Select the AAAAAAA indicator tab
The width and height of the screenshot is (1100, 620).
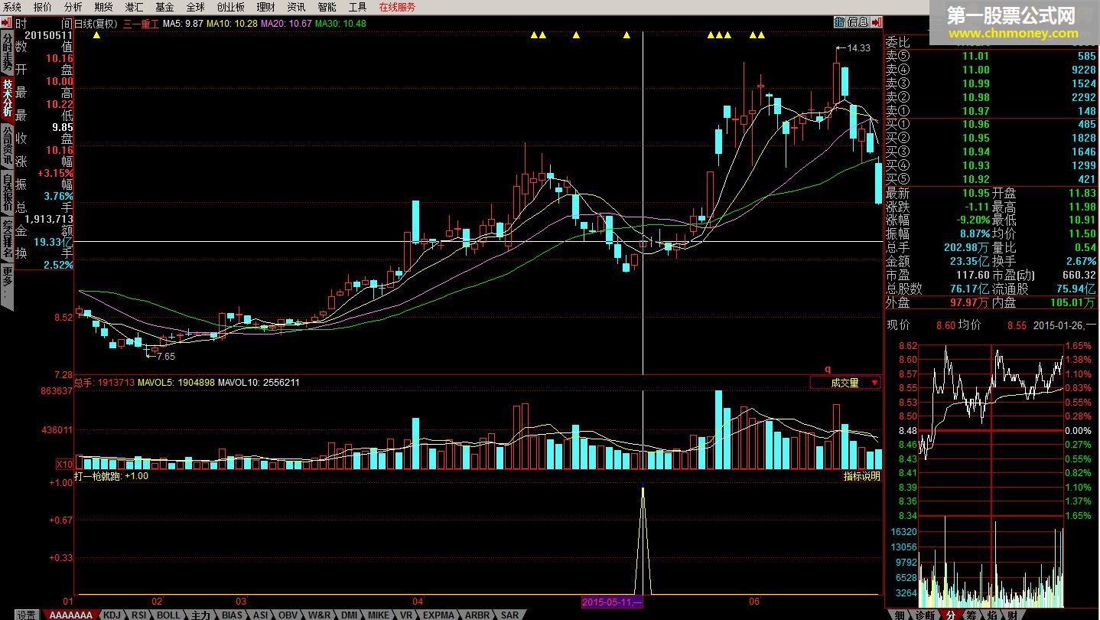[71, 615]
